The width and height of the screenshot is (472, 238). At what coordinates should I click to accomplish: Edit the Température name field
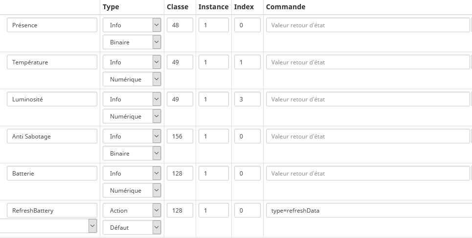click(52, 62)
